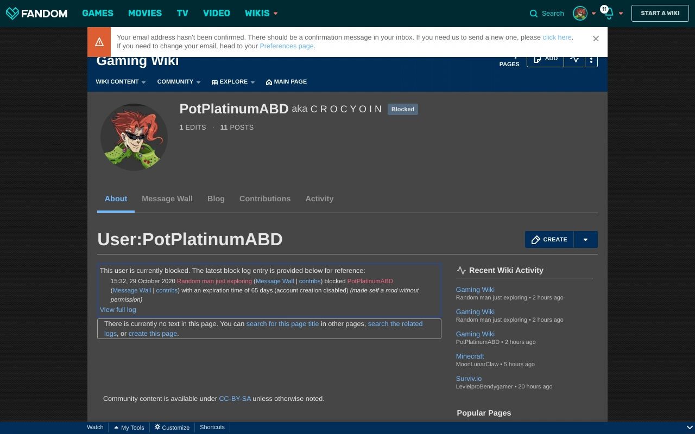The height and width of the screenshot is (434, 695).
Task: Open My Tools menu in bottom toolbar
Action: pyautogui.click(x=129, y=427)
